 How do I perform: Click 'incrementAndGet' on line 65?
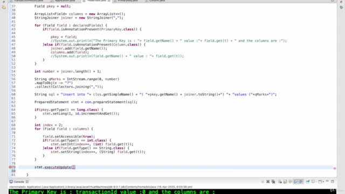pyautogui.click(x=95, y=114)
